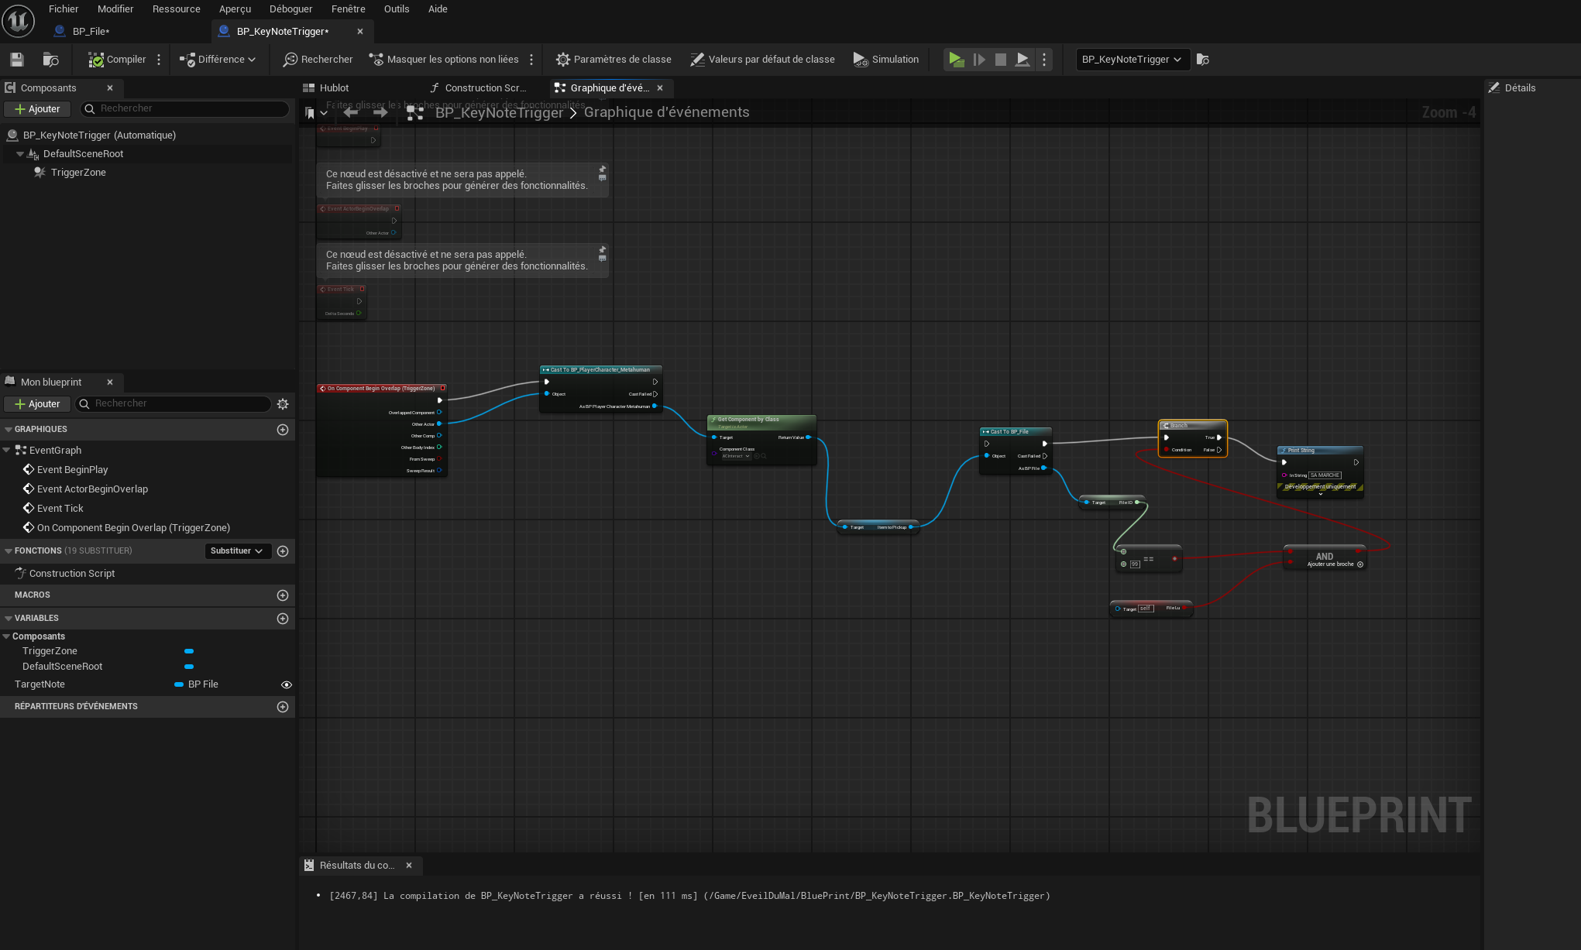
Task: Open the BP_KeyNoteTrigger debug object dropdown
Action: [x=1132, y=60]
